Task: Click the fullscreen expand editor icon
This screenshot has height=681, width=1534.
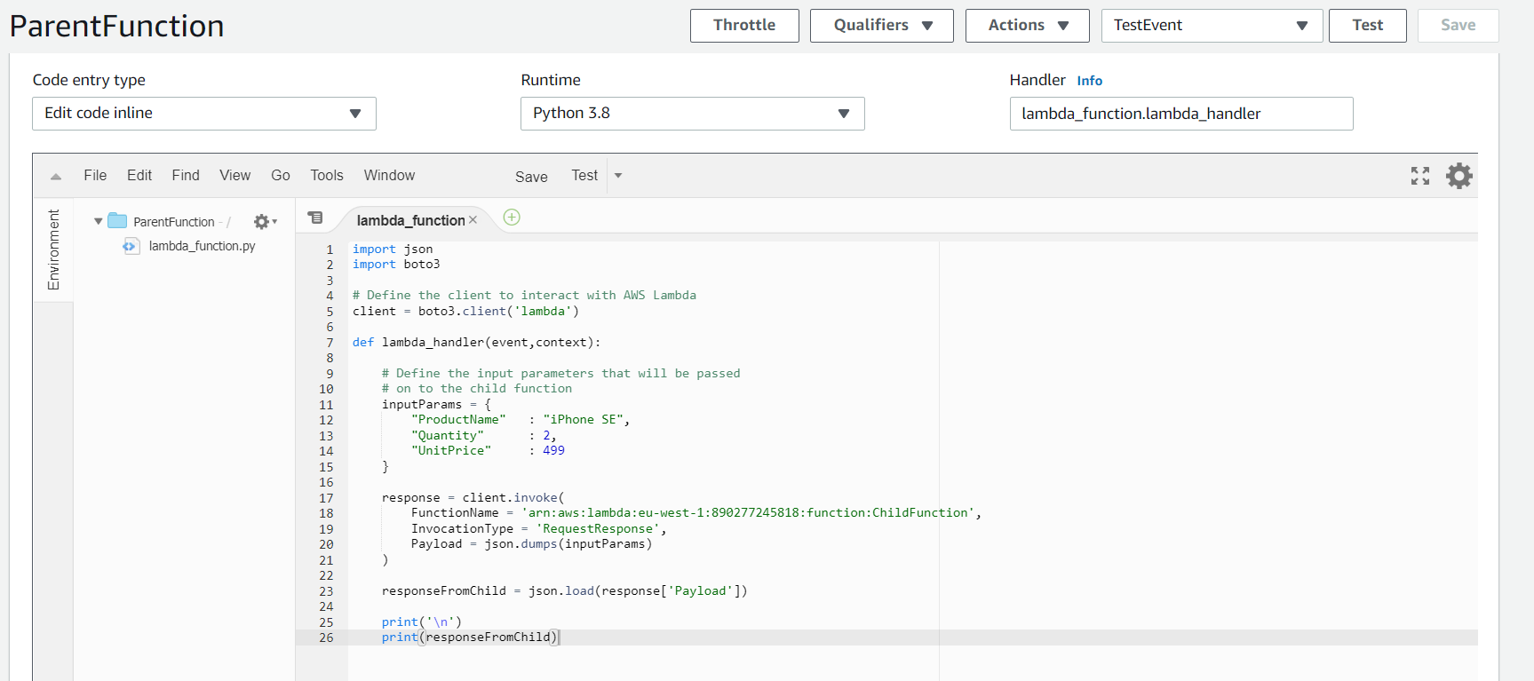Action: tap(1419, 176)
